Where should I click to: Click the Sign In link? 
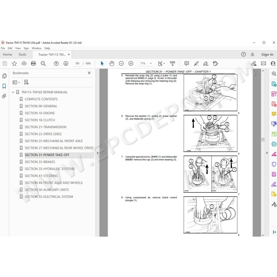pos(267,55)
